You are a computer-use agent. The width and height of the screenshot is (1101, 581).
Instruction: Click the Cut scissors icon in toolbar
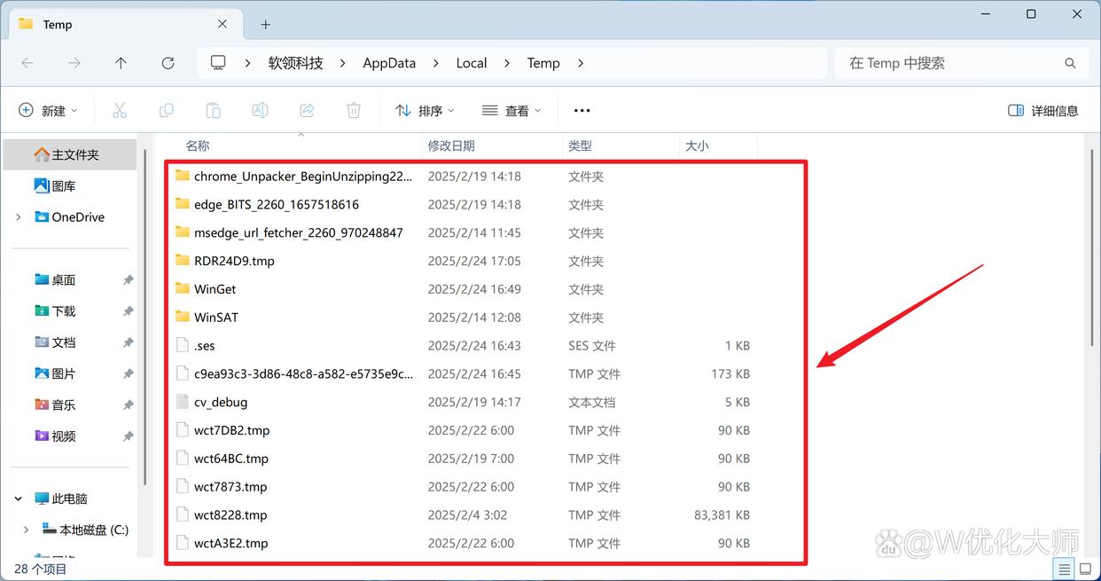tap(120, 111)
